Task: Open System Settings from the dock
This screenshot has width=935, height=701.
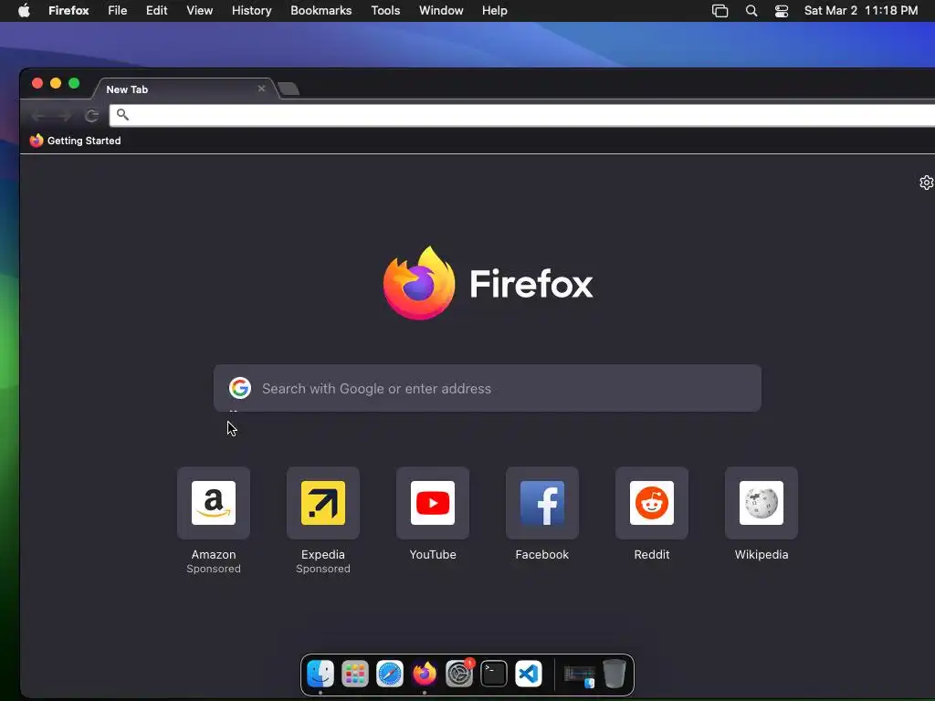Action: 459,674
